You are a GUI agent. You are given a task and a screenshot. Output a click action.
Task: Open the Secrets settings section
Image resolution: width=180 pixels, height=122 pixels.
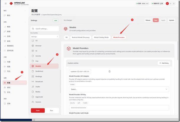click(38, 56)
